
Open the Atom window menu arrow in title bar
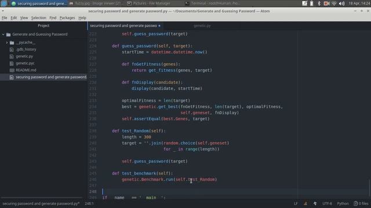click(x=2, y=11)
